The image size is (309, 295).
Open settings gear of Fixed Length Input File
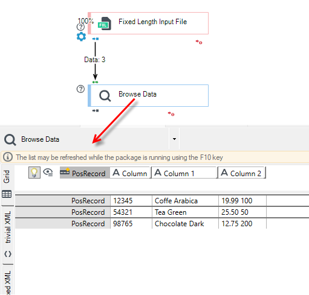81,37
